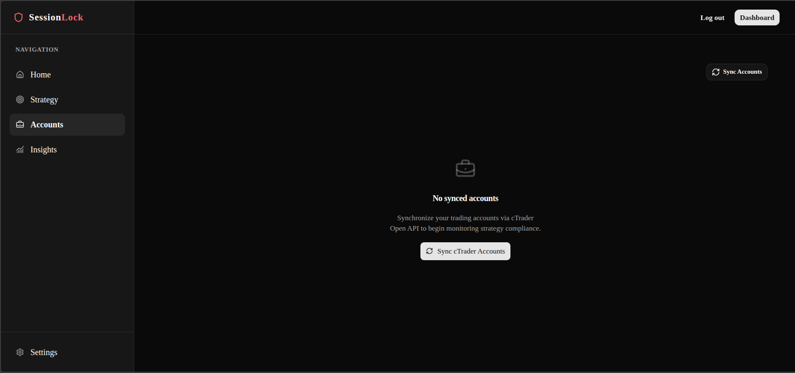795x373 pixels.
Task: Click the Home house icon
Action: point(20,75)
